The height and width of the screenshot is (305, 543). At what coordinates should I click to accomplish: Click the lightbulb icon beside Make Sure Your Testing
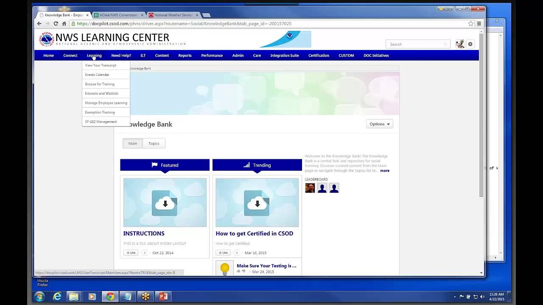pos(225,268)
